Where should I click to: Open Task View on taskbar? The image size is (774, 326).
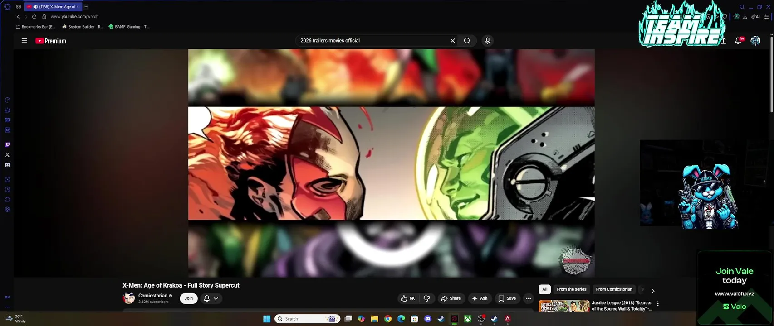pyautogui.click(x=348, y=319)
